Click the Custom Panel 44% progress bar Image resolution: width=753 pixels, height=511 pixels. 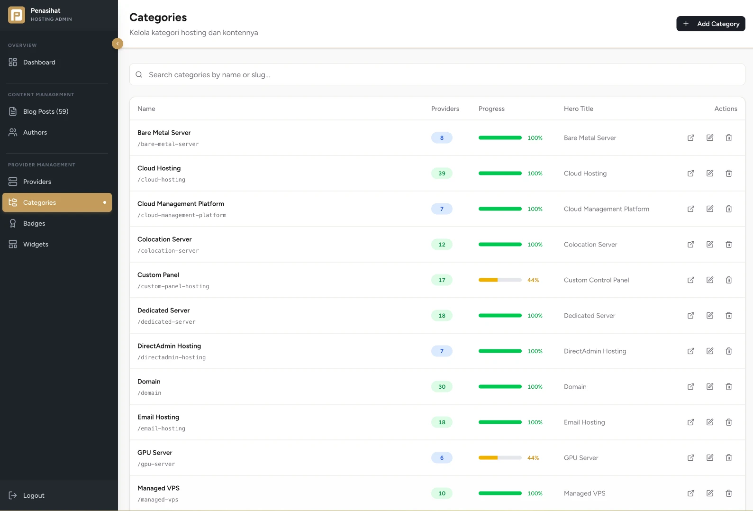pos(500,280)
